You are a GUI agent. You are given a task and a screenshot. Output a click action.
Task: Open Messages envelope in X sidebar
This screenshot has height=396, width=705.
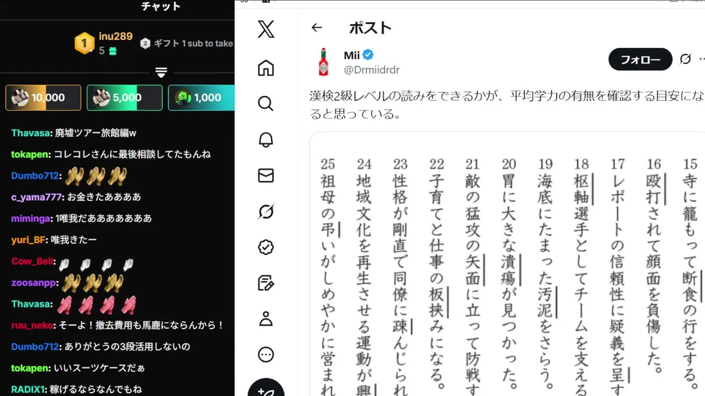[266, 175]
